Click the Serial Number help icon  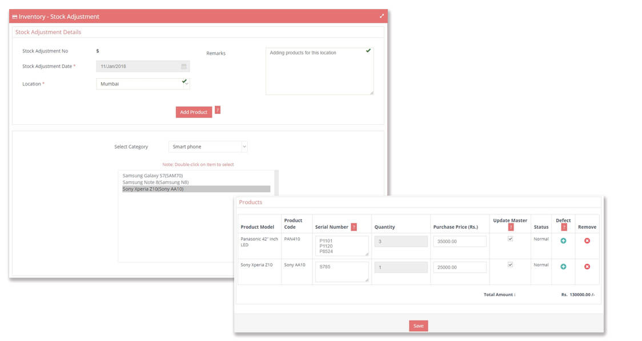click(x=354, y=226)
